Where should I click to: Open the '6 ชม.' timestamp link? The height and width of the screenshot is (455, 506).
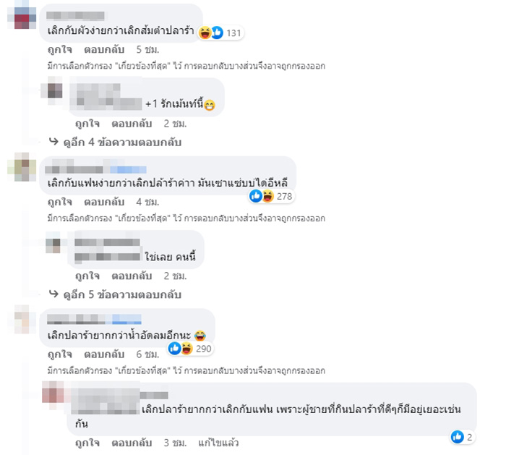click(147, 354)
